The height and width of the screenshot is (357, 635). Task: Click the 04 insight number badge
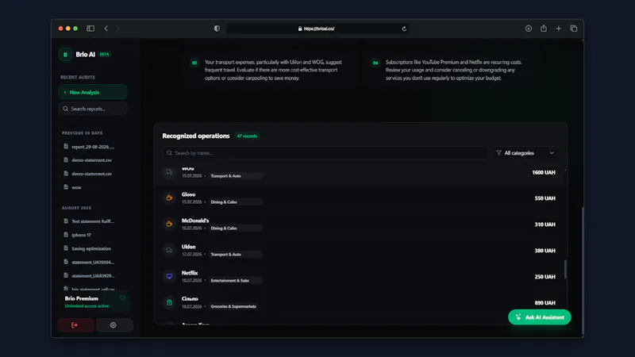click(375, 63)
